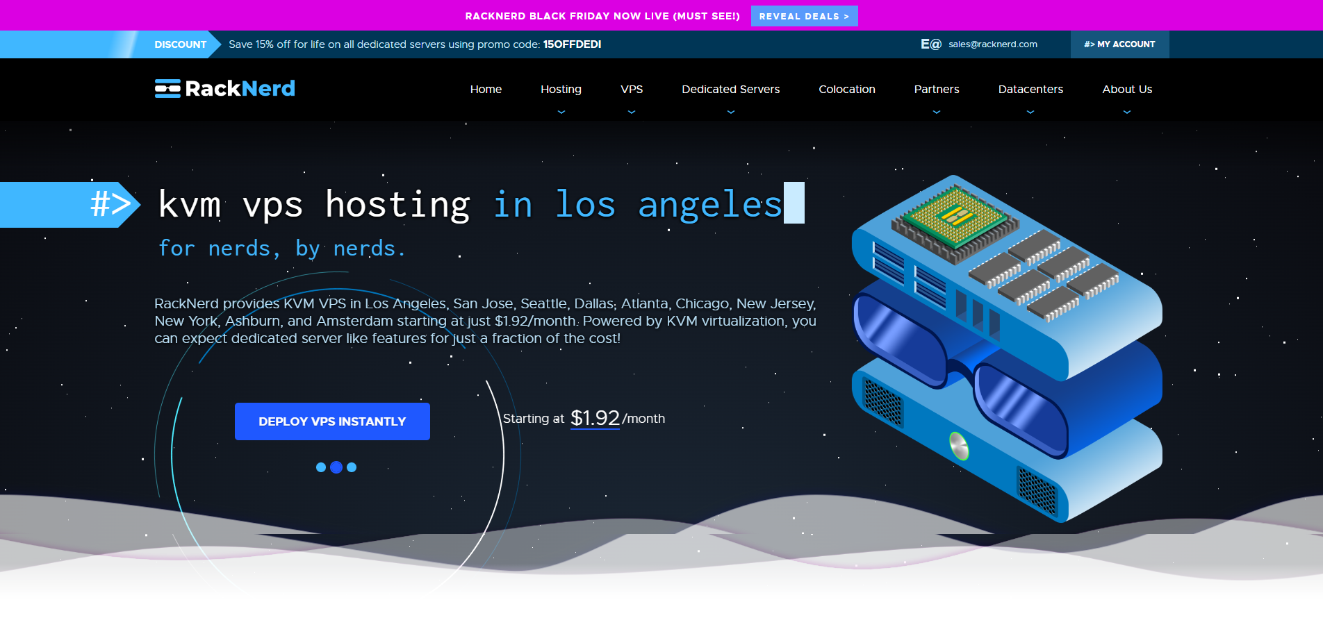Select the third carousel dot
The image size is (1323, 627).
pos(352,467)
